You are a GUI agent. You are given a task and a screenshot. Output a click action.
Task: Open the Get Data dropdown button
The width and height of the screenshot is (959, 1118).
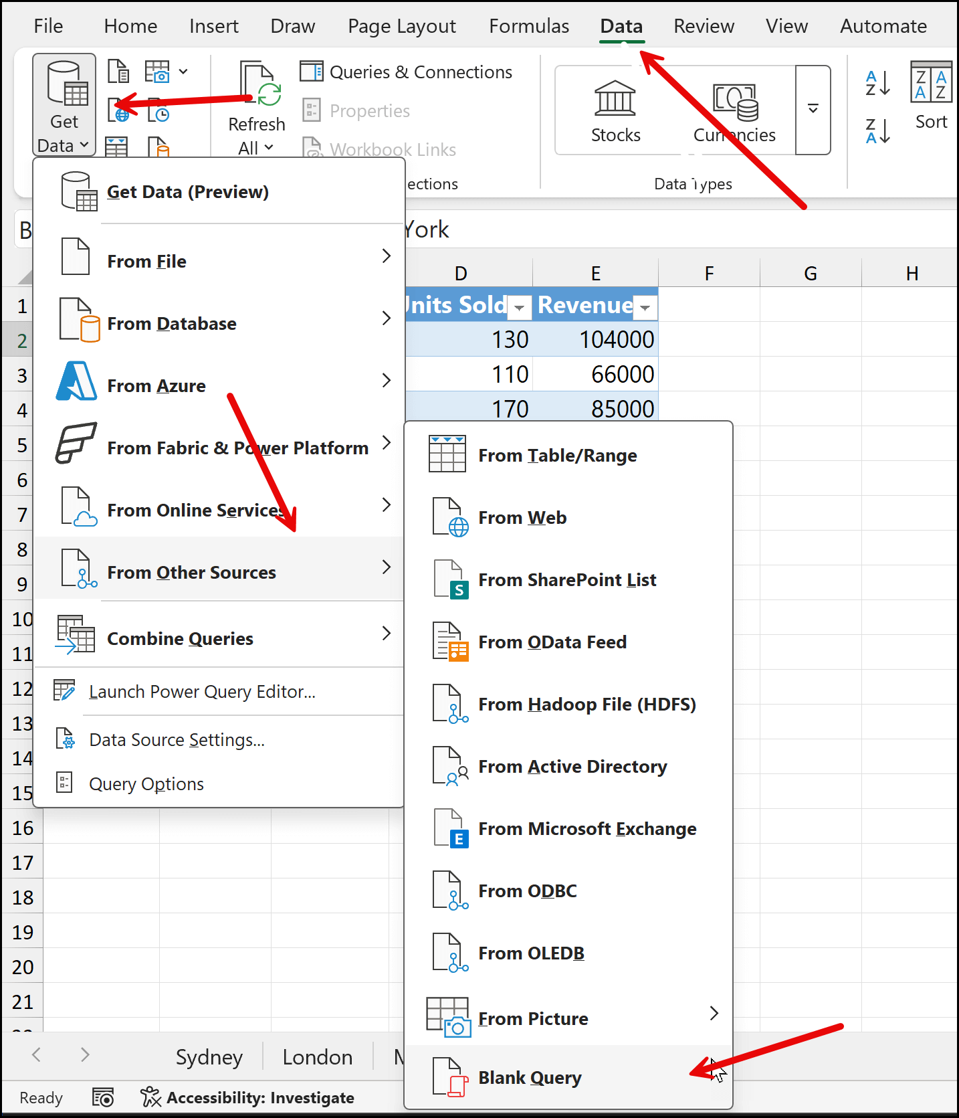[x=64, y=105]
